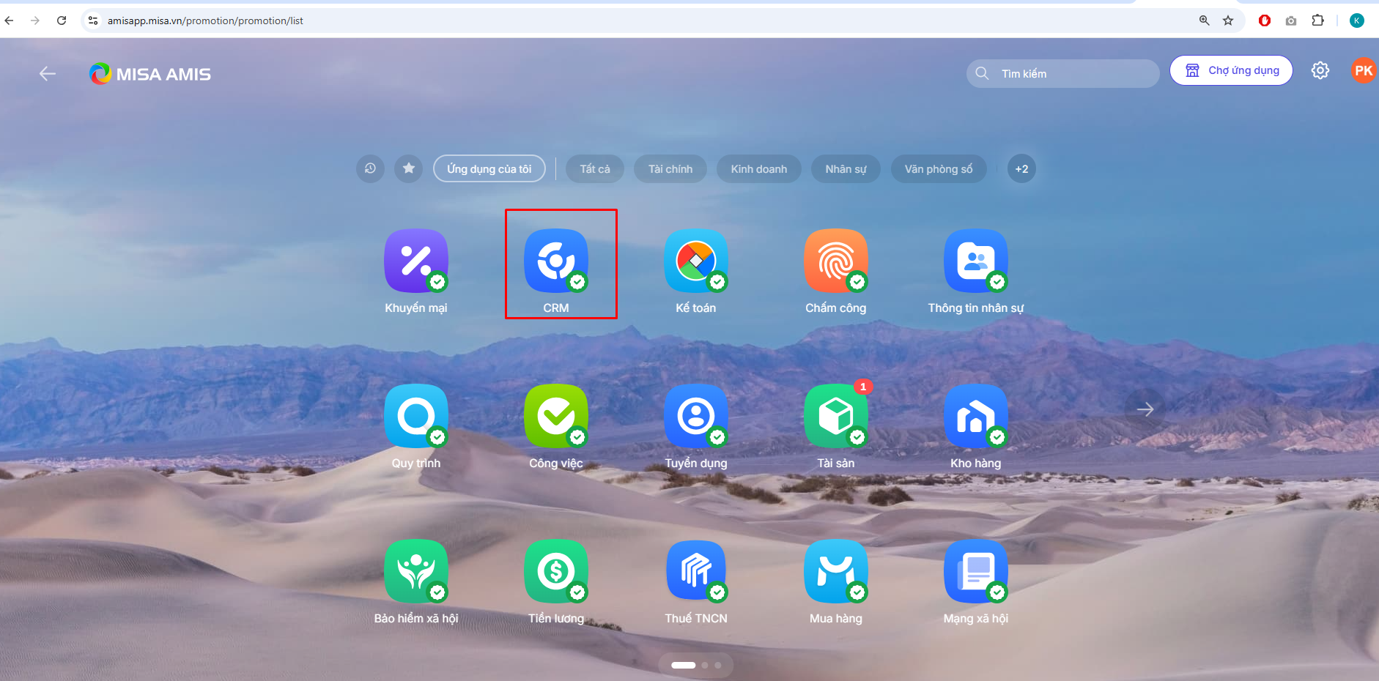Open the Tiền lương payroll app
Viewport: 1379px width, 681px height.
pyautogui.click(x=555, y=572)
